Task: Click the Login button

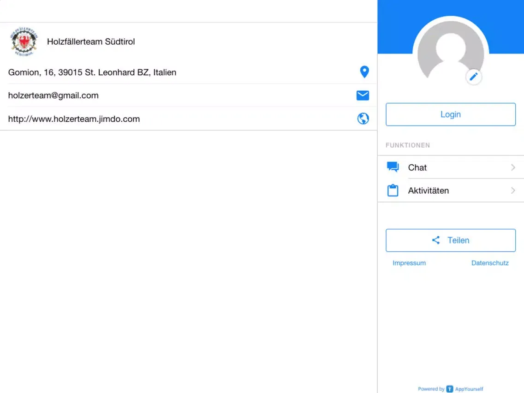Action: 451,114
